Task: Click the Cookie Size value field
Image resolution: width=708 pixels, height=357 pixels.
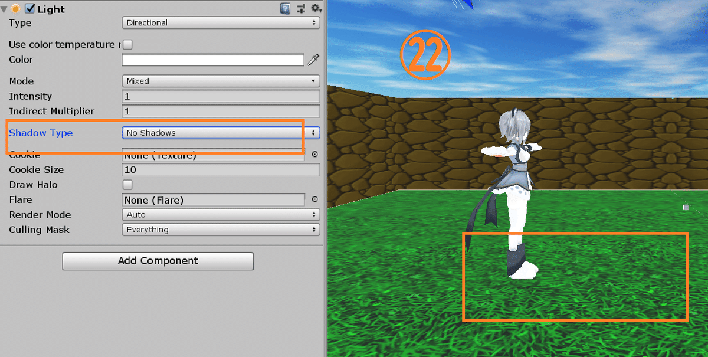Action: click(221, 170)
